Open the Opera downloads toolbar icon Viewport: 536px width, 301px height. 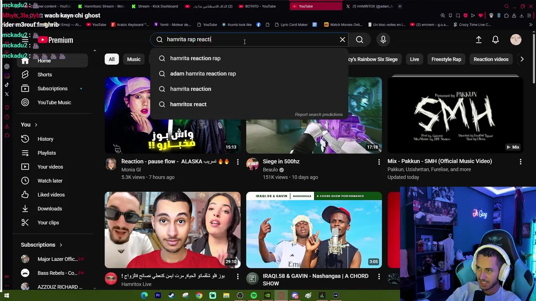tap(521, 15)
